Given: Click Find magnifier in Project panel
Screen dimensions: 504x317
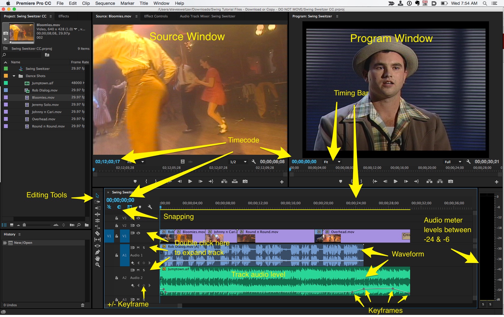Looking at the screenshot, I should [79, 225].
